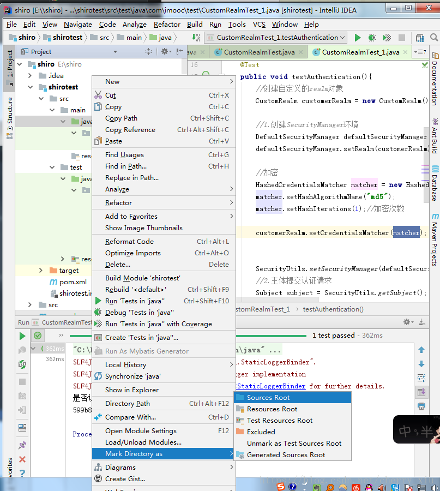This screenshot has width=440, height=491.
Task: Unmark as Test Sources Root
Action: [x=293, y=444]
